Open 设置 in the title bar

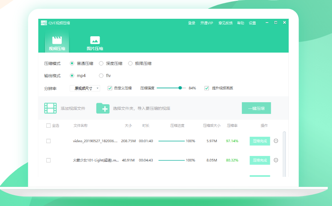pos(252,23)
